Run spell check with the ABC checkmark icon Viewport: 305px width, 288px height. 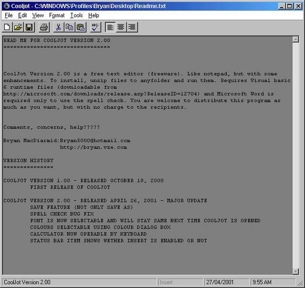click(96, 27)
